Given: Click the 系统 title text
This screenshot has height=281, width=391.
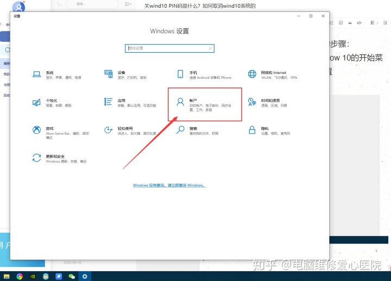Looking at the screenshot, I should coord(49,73).
